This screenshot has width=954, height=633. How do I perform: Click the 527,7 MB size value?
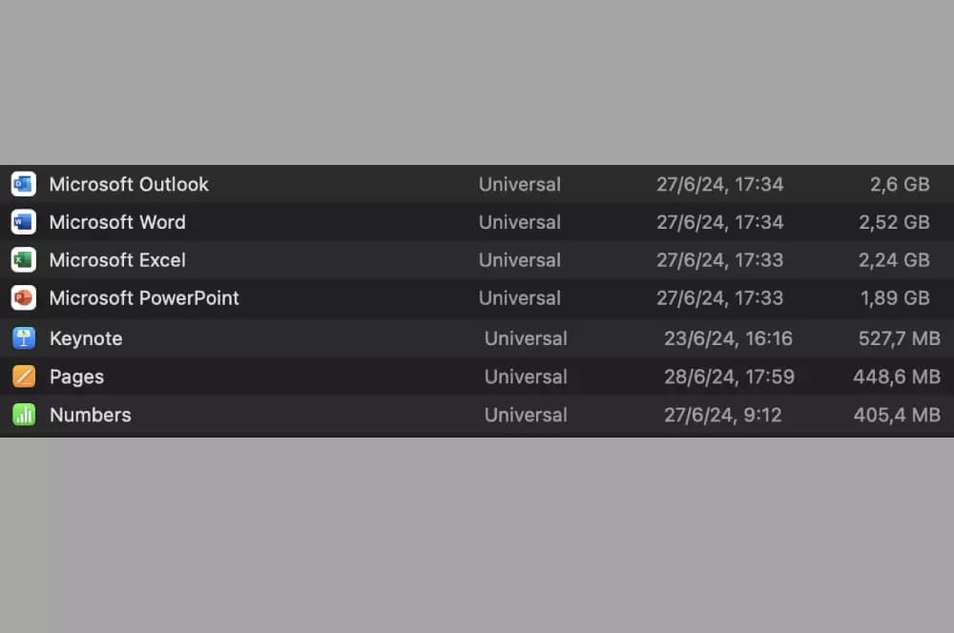point(900,338)
